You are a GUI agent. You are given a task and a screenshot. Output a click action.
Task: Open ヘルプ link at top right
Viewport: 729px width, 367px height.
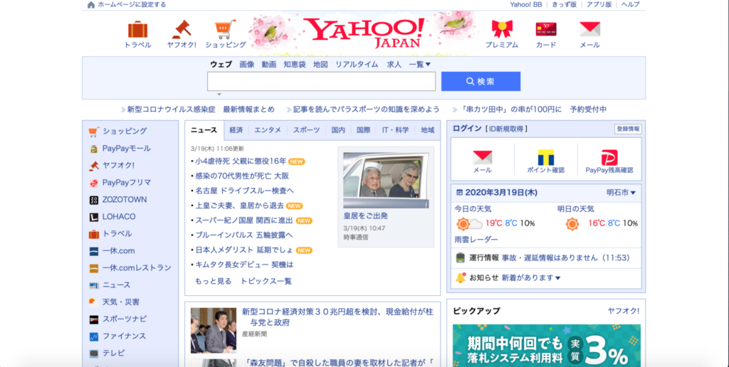point(631,5)
